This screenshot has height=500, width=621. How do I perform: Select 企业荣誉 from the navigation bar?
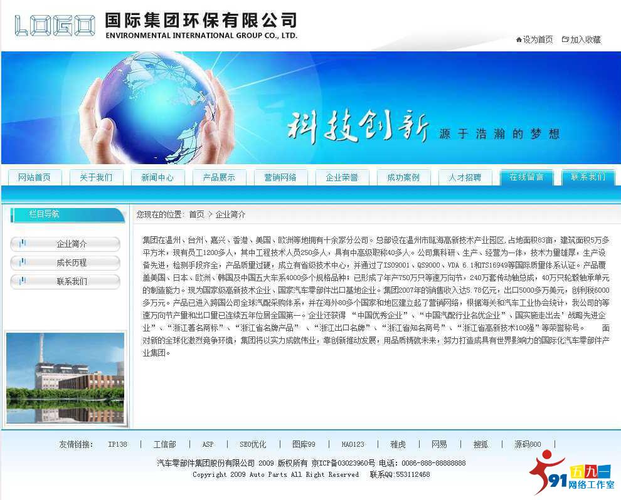[341, 177]
